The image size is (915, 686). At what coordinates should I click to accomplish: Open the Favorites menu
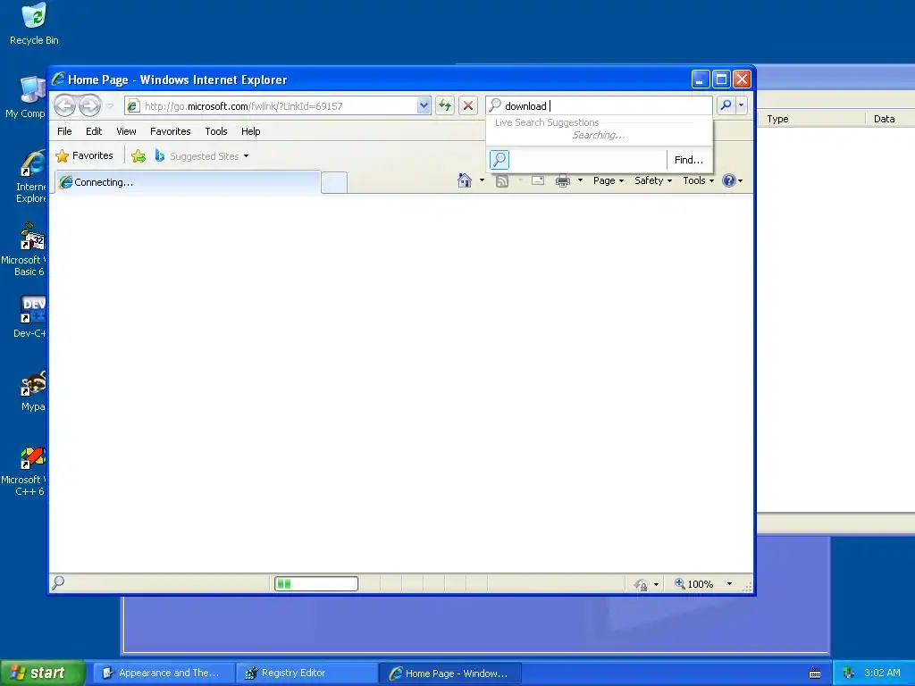point(171,131)
